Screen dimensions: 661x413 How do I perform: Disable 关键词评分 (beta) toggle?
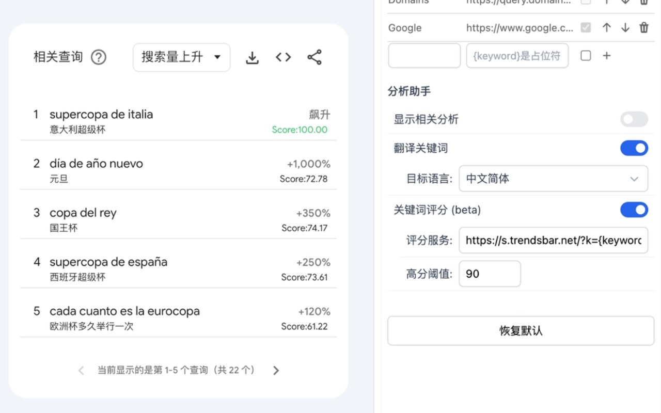[x=634, y=210]
